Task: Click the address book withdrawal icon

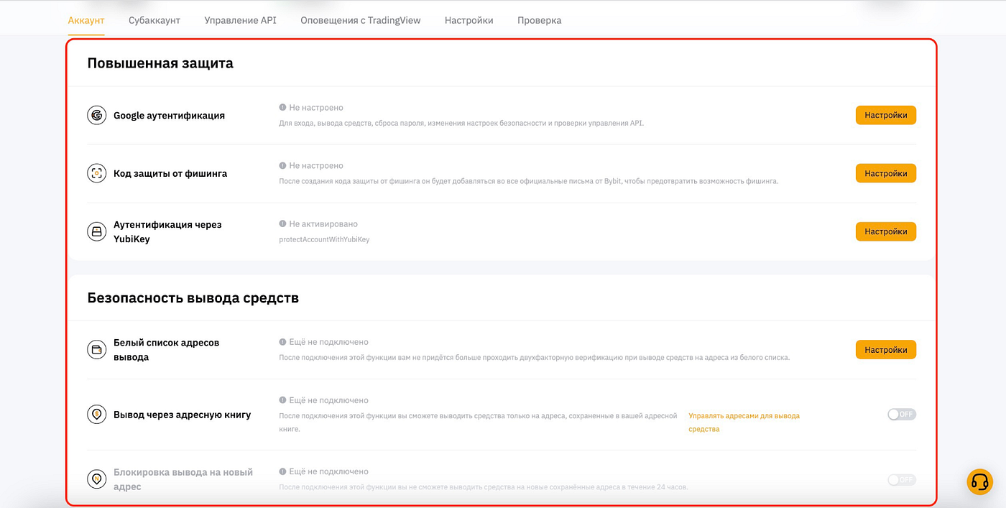Action: pyautogui.click(x=96, y=415)
